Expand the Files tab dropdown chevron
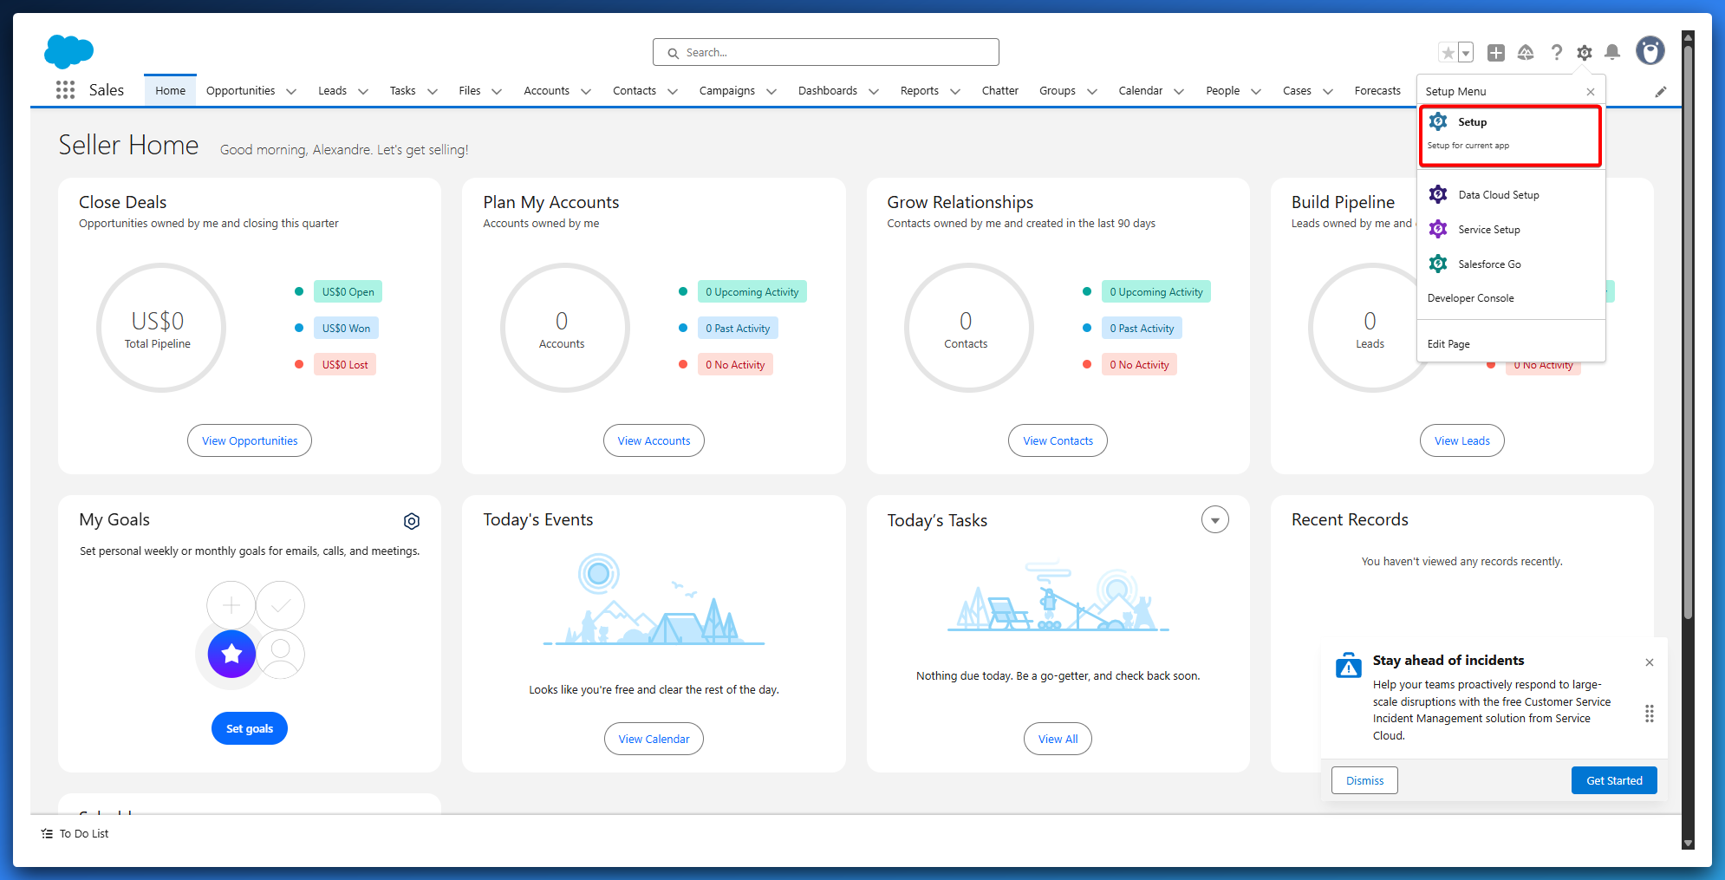 pyautogui.click(x=497, y=91)
